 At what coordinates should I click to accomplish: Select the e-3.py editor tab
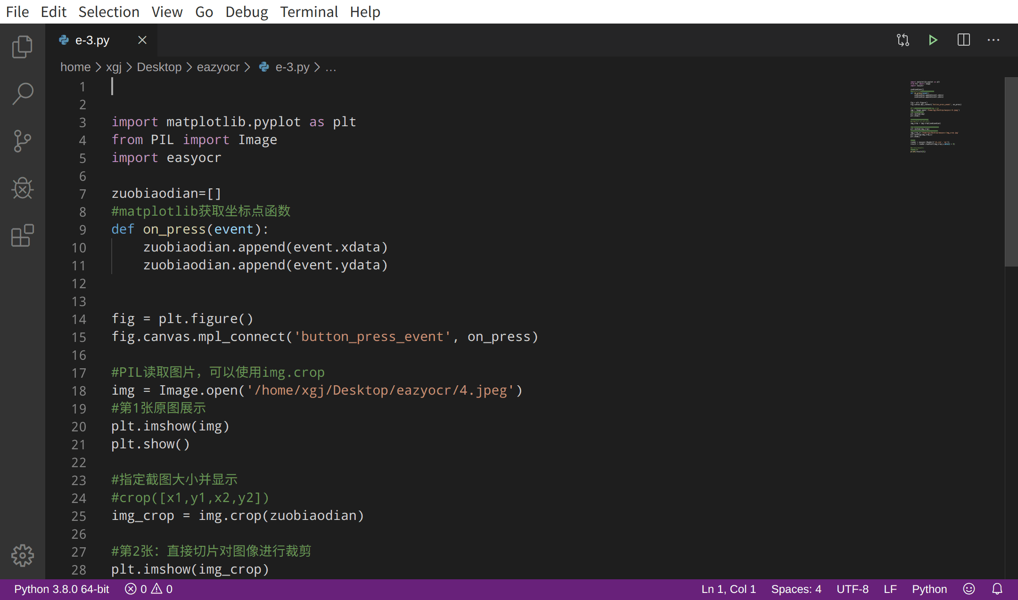click(x=92, y=41)
